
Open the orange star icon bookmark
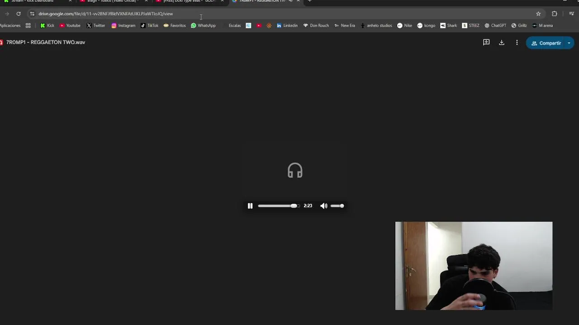[x=269, y=25]
